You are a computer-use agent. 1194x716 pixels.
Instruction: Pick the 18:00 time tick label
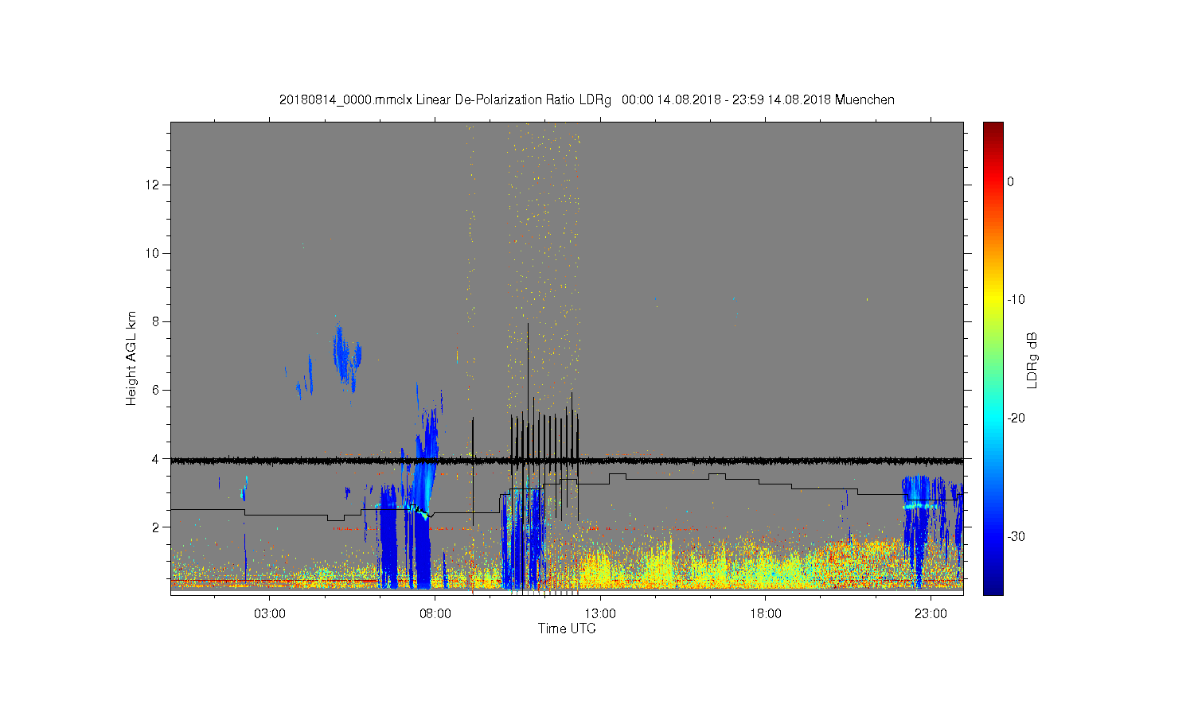(x=765, y=613)
